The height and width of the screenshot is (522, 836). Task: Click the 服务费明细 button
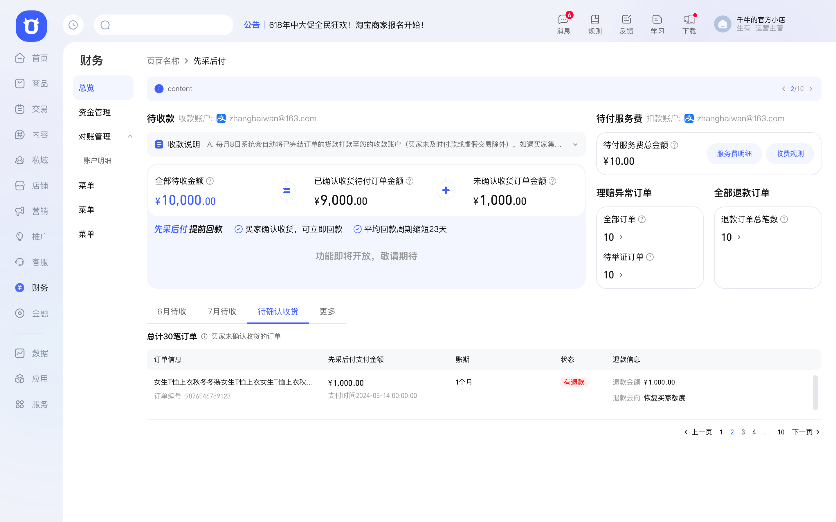tap(734, 154)
